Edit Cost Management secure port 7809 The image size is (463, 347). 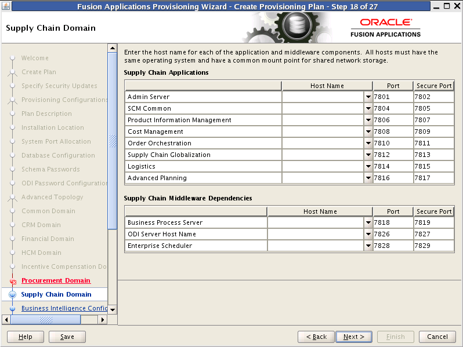click(433, 132)
